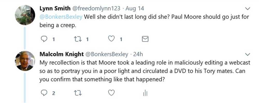259x103 pixels.
Task: Open Malcolm Knight's profile name link
Action: click(61, 54)
